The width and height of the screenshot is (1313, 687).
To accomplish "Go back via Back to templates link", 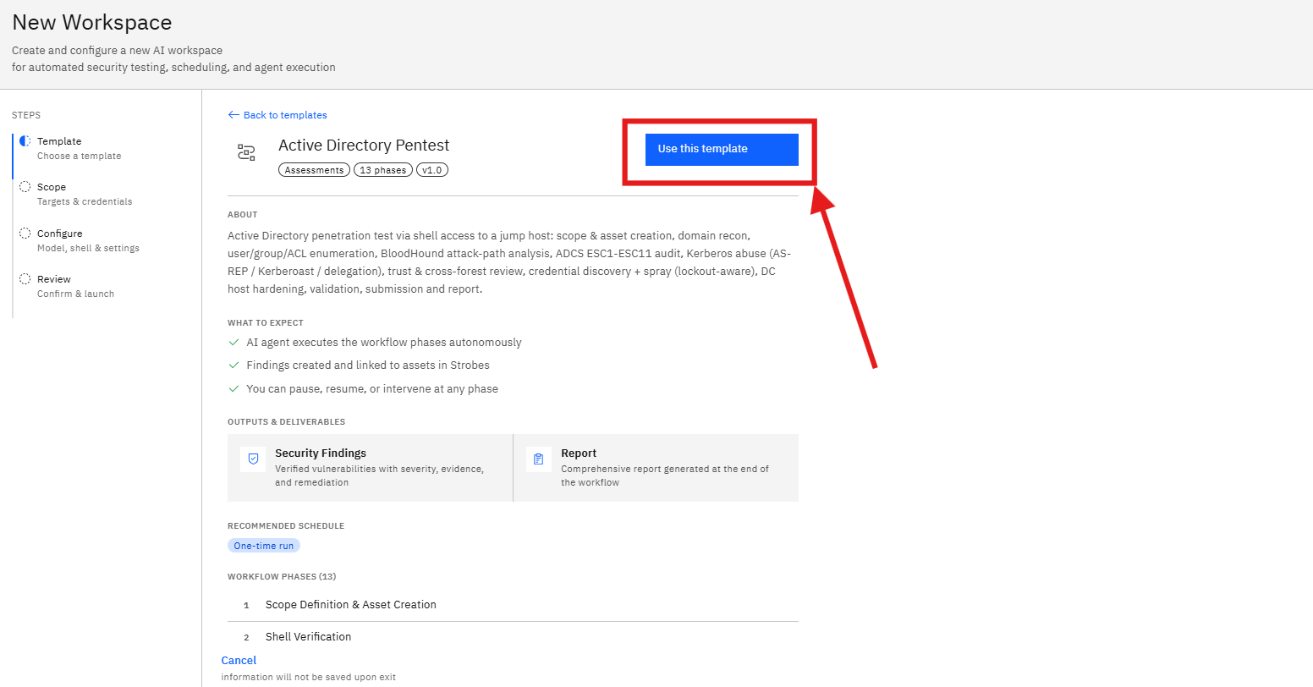I will coord(285,115).
